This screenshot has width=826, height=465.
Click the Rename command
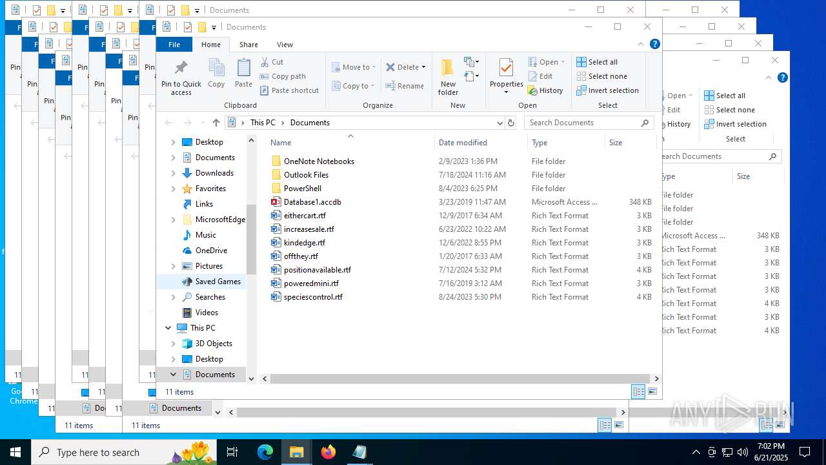pyautogui.click(x=405, y=86)
